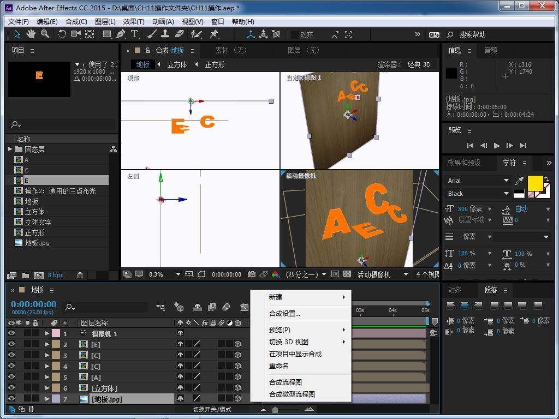Image resolution: width=559 pixels, height=419 pixels.
Task: Click the Project panel search field
Action: (62, 124)
